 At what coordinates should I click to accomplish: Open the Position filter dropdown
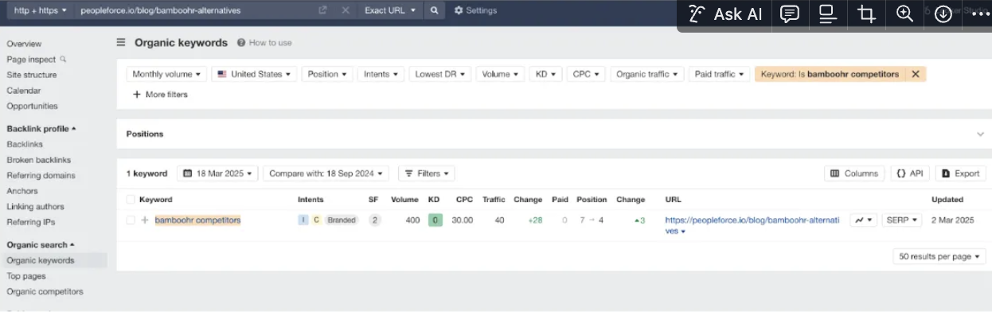(x=327, y=74)
